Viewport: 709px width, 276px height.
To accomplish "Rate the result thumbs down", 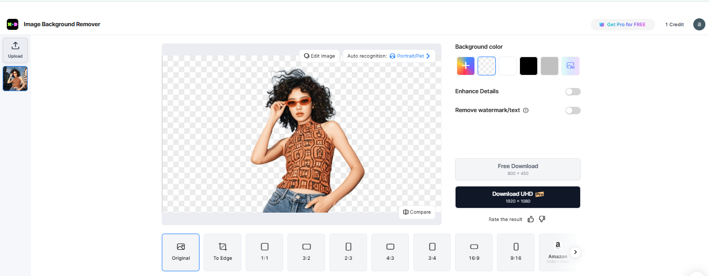I will coord(542,219).
